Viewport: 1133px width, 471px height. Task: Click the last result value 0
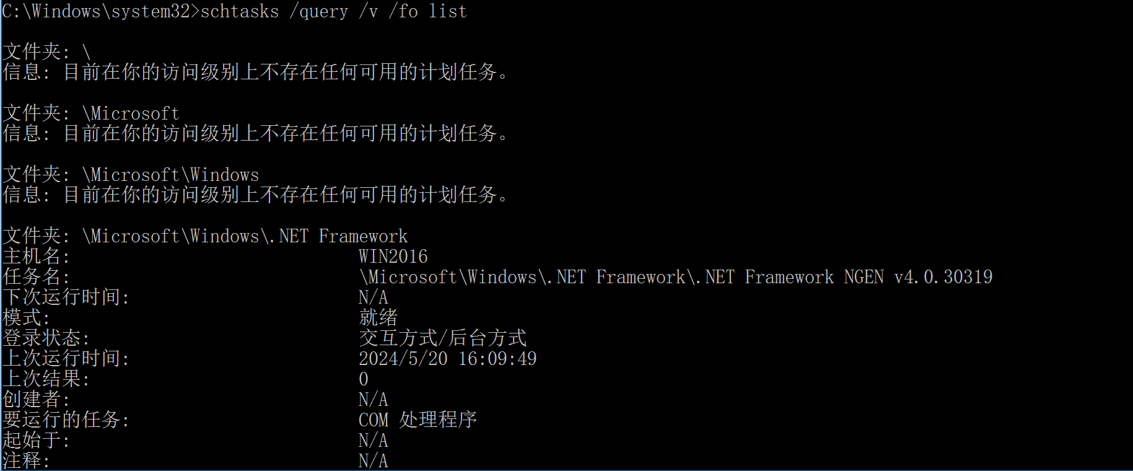[x=364, y=379]
